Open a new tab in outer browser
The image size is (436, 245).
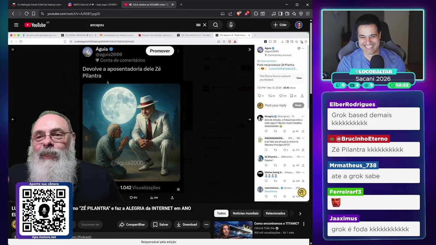pos(181,5)
